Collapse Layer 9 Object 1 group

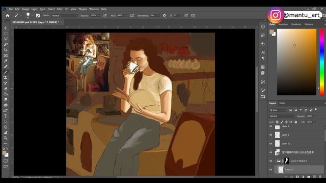click(x=276, y=161)
